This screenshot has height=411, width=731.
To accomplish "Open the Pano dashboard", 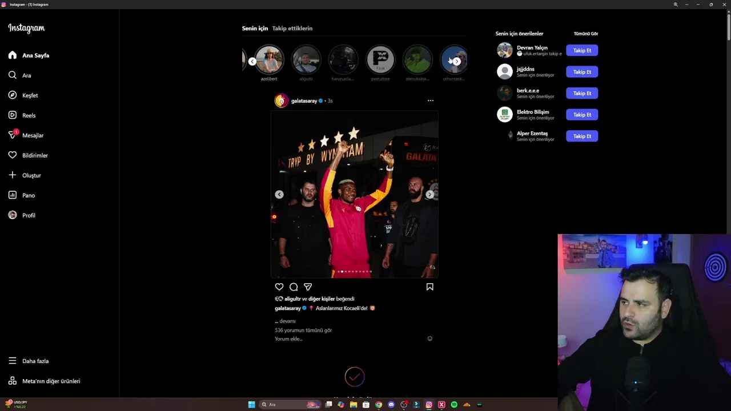I will [22, 195].
